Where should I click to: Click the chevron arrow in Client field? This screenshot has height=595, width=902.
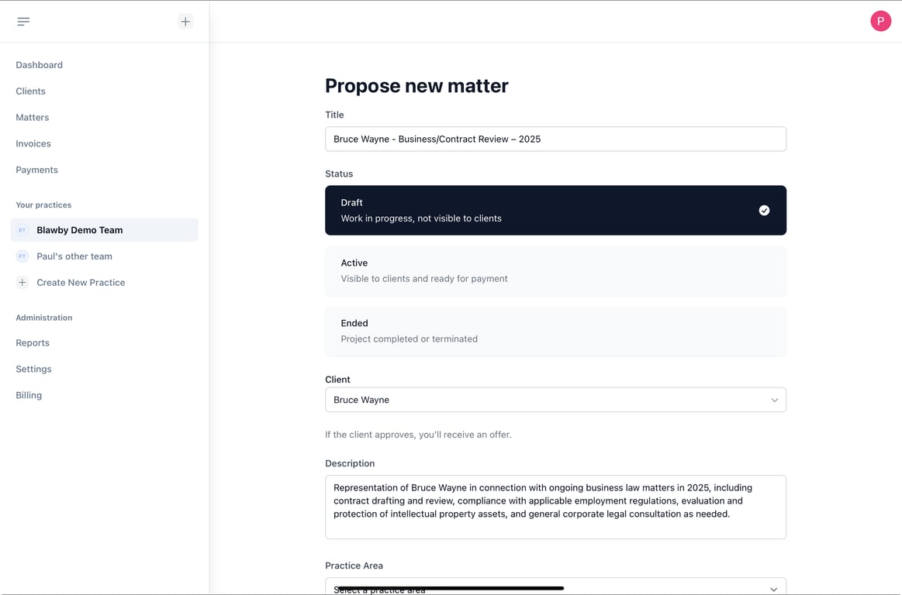tap(774, 400)
